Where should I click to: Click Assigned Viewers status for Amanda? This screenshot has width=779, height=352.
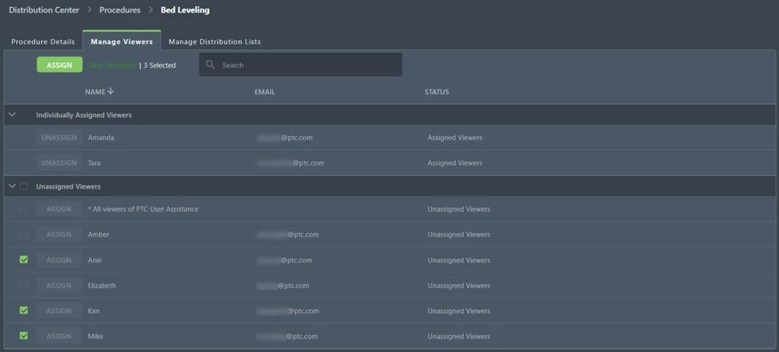tap(455, 138)
